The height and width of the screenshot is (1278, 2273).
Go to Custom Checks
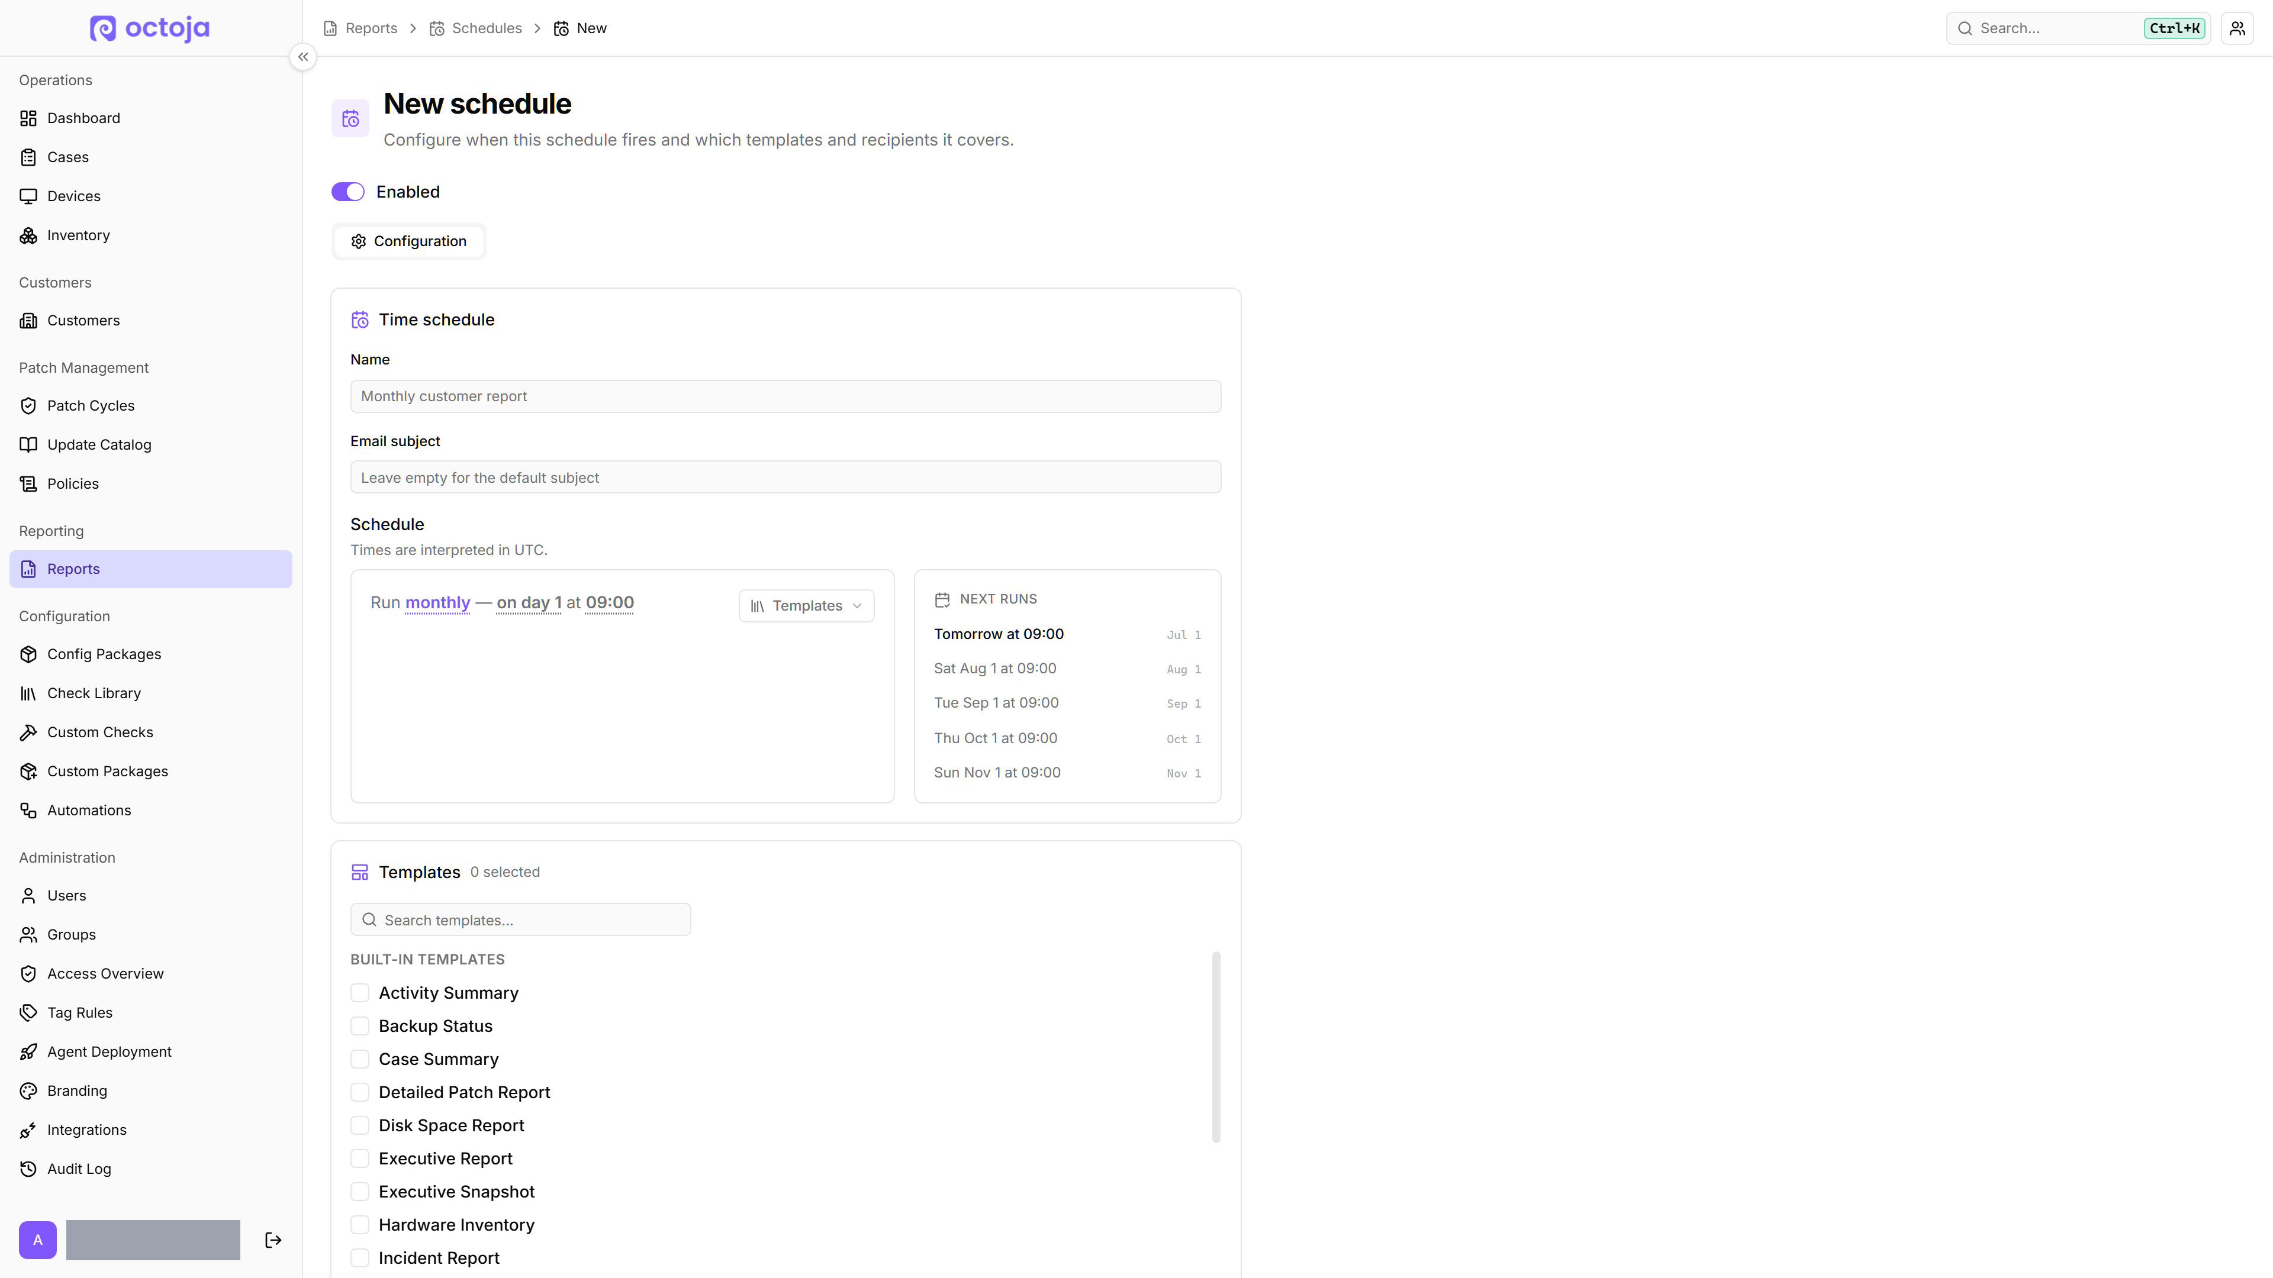click(x=151, y=732)
